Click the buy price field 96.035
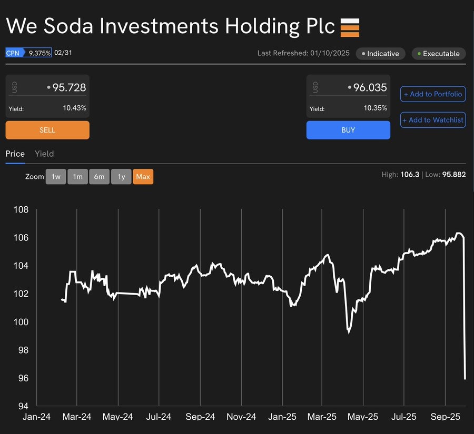The image size is (474, 434). [370, 88]
